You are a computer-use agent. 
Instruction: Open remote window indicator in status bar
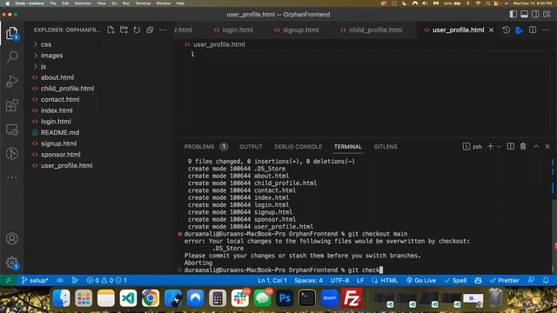pos(9,280)
